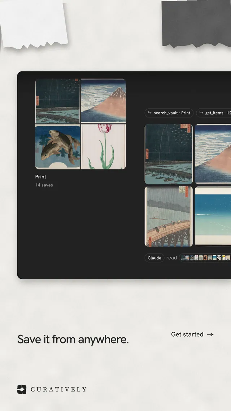Click the strip of tiny read thumbnails
Screen dimensions: 231x411
pyautogui.click(x=205, y=258)
